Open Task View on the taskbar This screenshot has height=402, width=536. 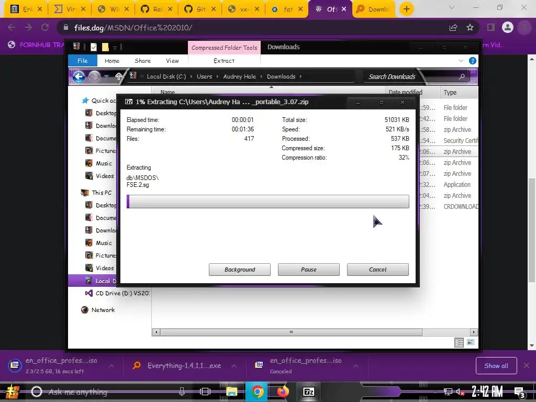coord(205,392)
